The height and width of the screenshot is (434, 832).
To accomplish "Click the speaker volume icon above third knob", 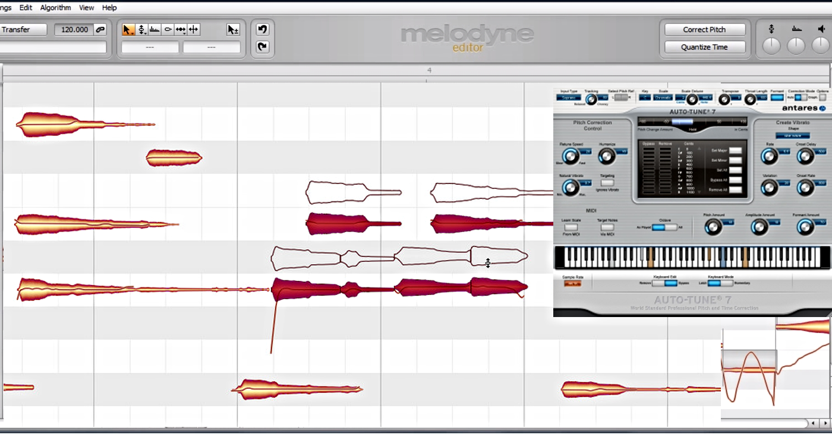I will (821, 29).
